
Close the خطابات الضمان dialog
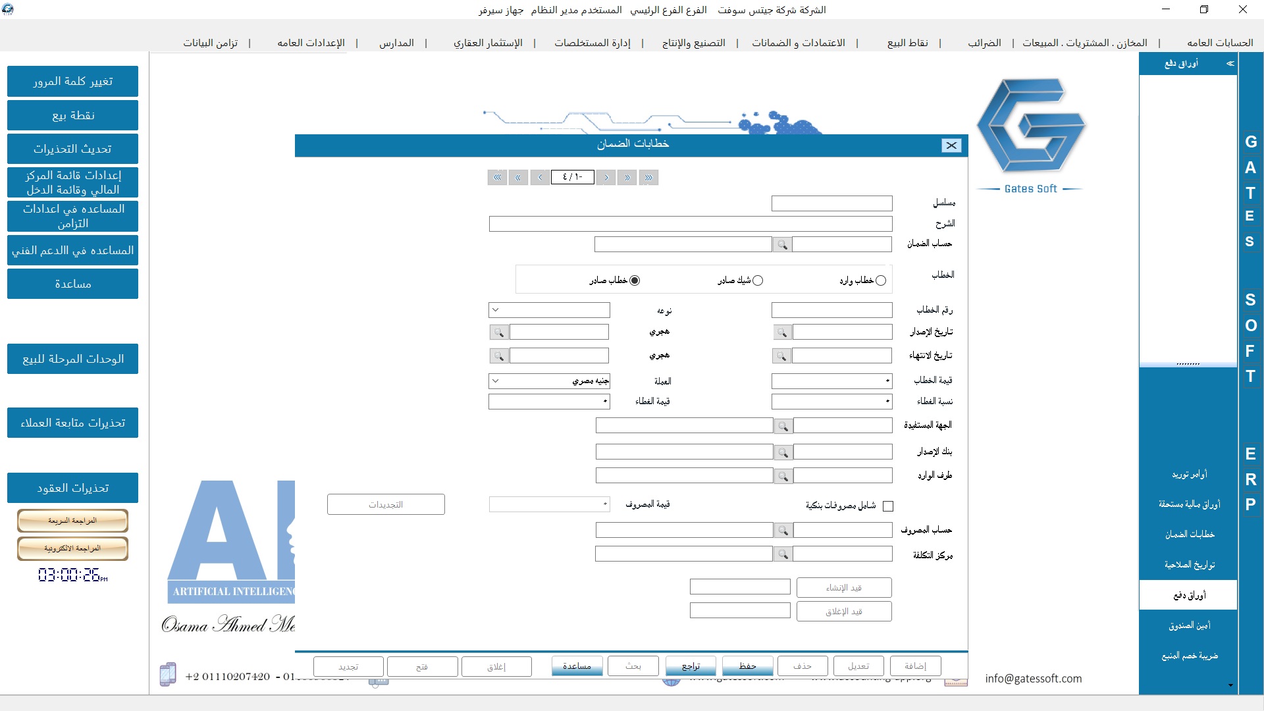point(951,145)
